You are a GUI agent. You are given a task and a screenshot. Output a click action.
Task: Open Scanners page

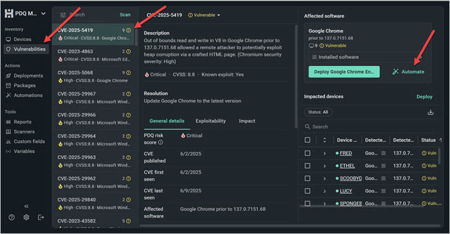tap(21, 131)
